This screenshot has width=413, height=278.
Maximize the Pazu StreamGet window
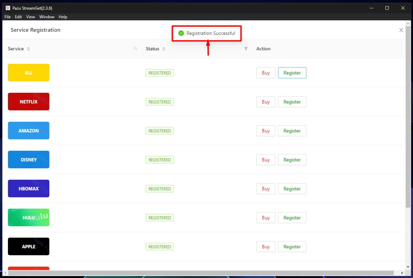(x=387, y=8)
